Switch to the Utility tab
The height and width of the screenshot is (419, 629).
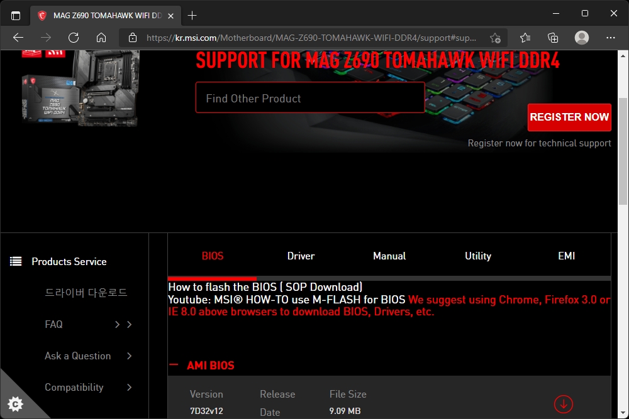478,256
